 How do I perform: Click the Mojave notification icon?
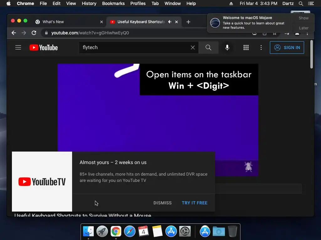pos(215,22)
